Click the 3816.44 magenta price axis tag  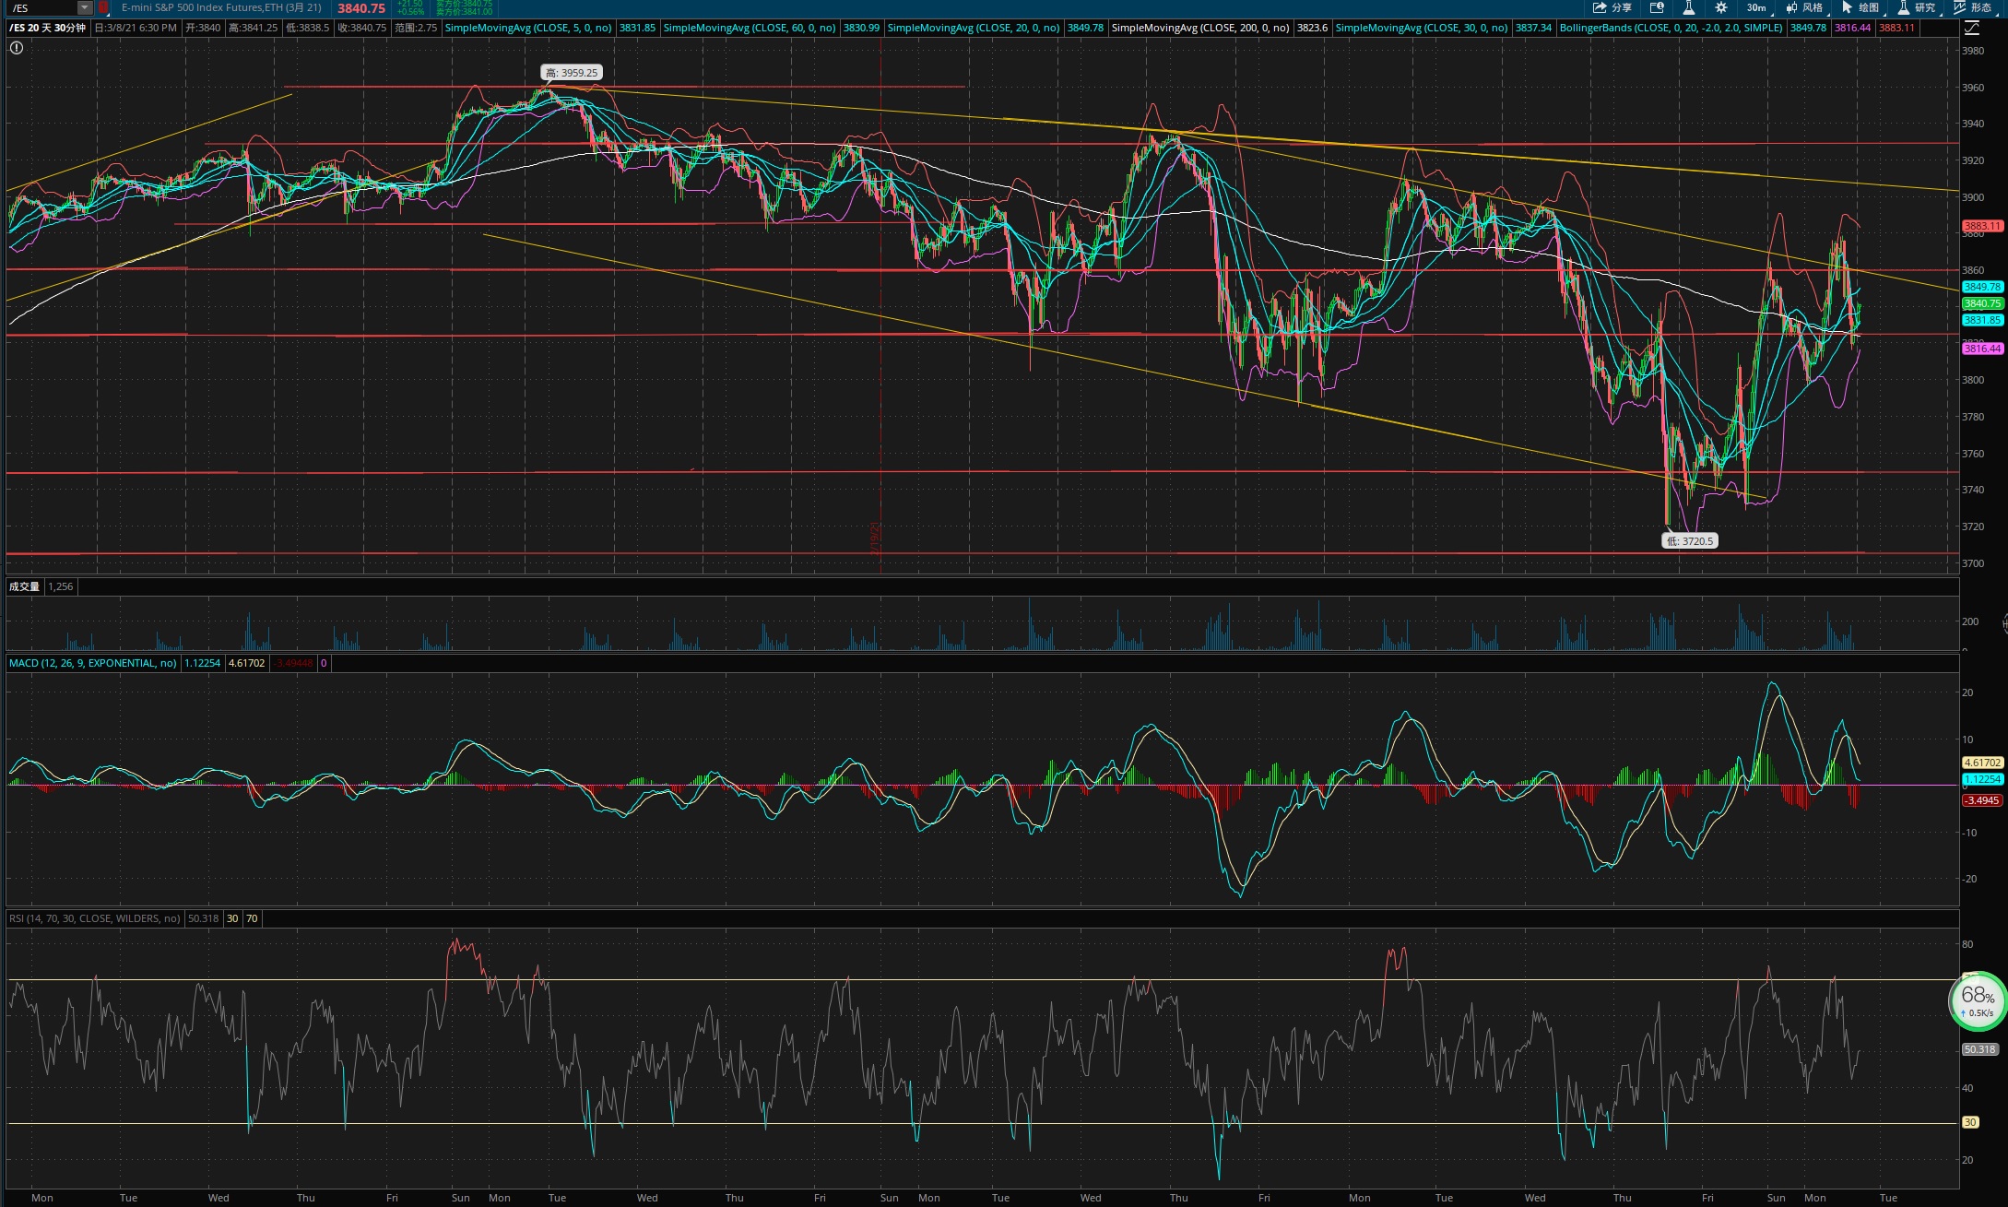(x=1982, y=349)
